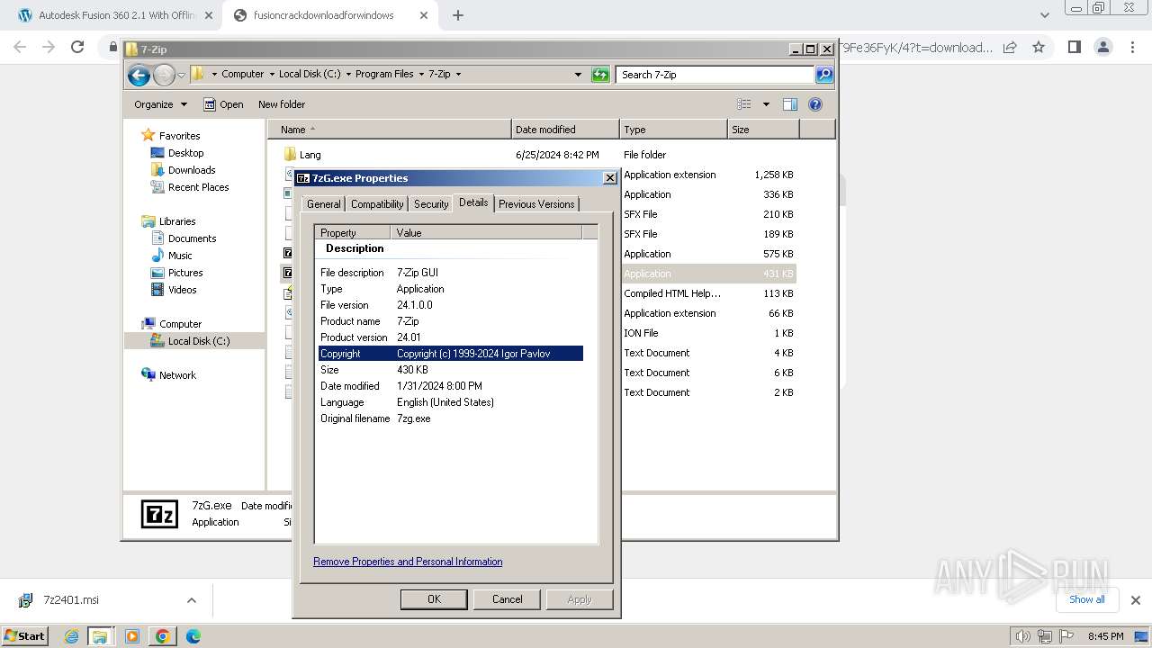Select Original filename property row
Image resolution: width=1152 pixels, height=648 pixels.
pyautogui.click(x=451, y=418)
